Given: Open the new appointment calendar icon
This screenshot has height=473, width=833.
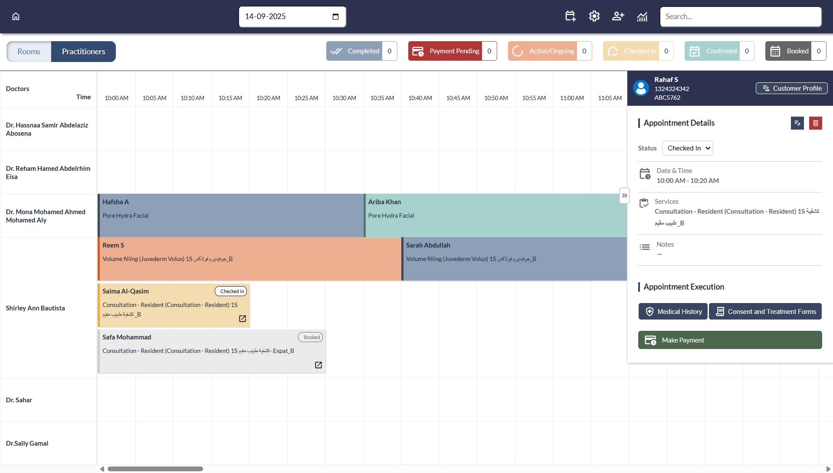Looking at the screenshot, I should click(570, 16).
